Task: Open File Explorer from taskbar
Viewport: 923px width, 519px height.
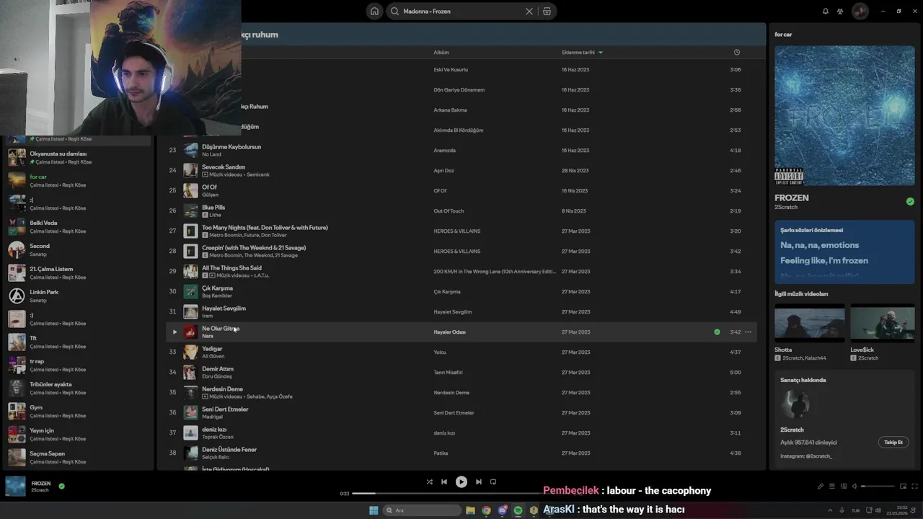Action: [470, 510]
